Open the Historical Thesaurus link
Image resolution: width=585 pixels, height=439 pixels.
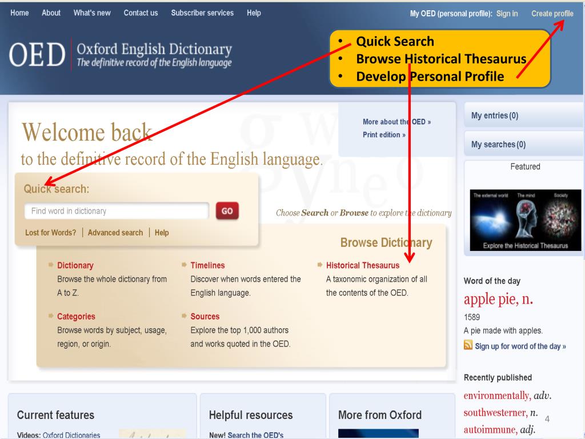[362, 265]
